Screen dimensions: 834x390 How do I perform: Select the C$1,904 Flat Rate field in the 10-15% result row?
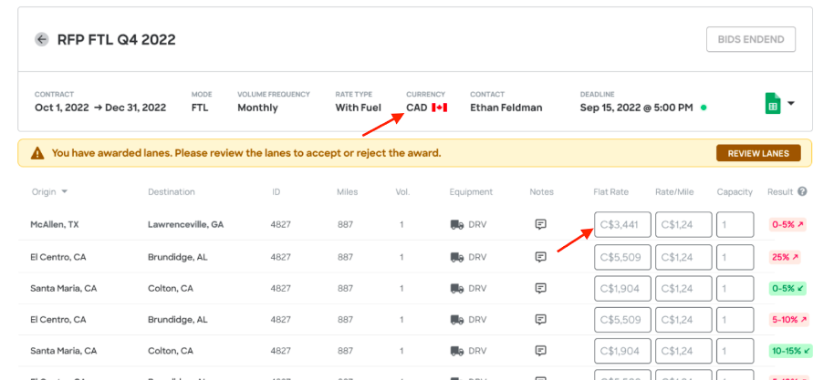click(x=622, y=351)
